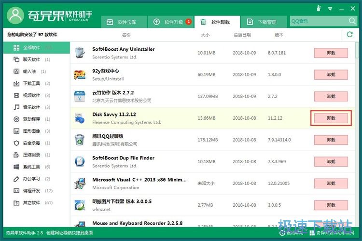Viewport: 362px width, 241px height.
Task: Uninstall Soft4Boost Any Uninstaller
Action: [331, 53]
